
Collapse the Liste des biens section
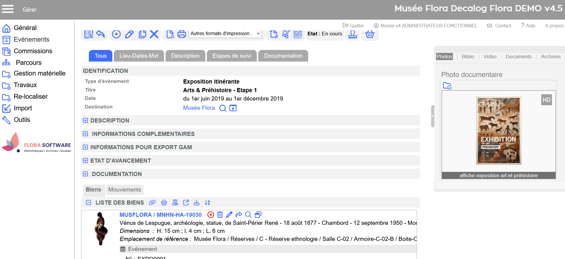[88, 203]
